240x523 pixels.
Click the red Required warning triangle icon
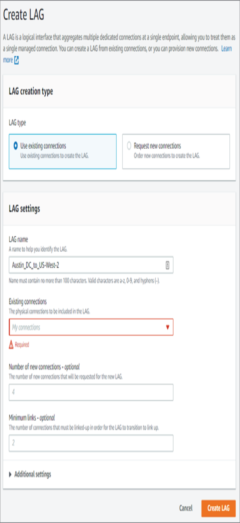pos(11,344)
